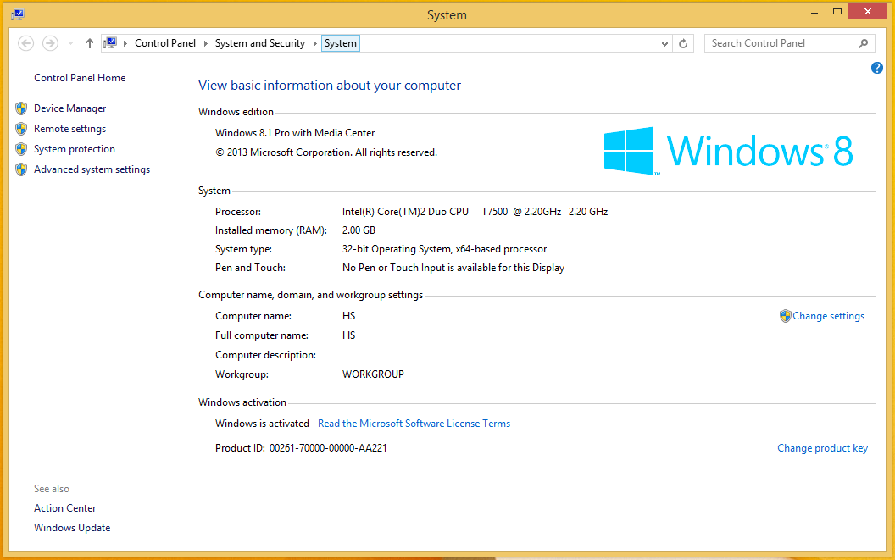Read the Microsoft Software License Terms

click(x=414, y=424)
